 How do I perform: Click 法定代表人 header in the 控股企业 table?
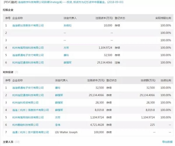pyautogui.click(x=70, y=18)
